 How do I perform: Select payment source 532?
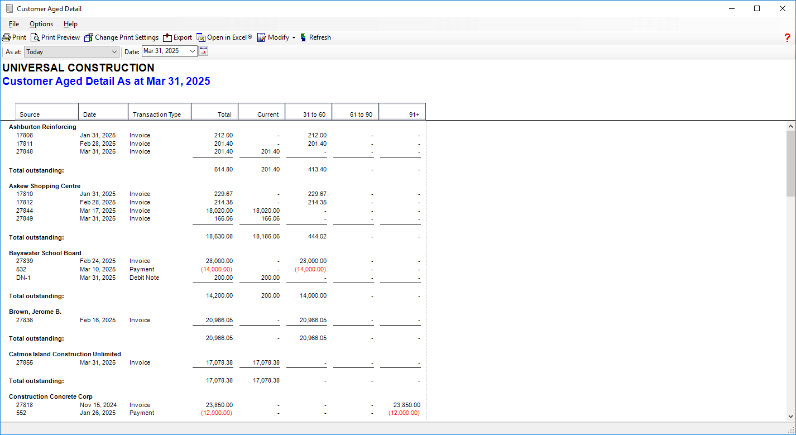[21, 269]
